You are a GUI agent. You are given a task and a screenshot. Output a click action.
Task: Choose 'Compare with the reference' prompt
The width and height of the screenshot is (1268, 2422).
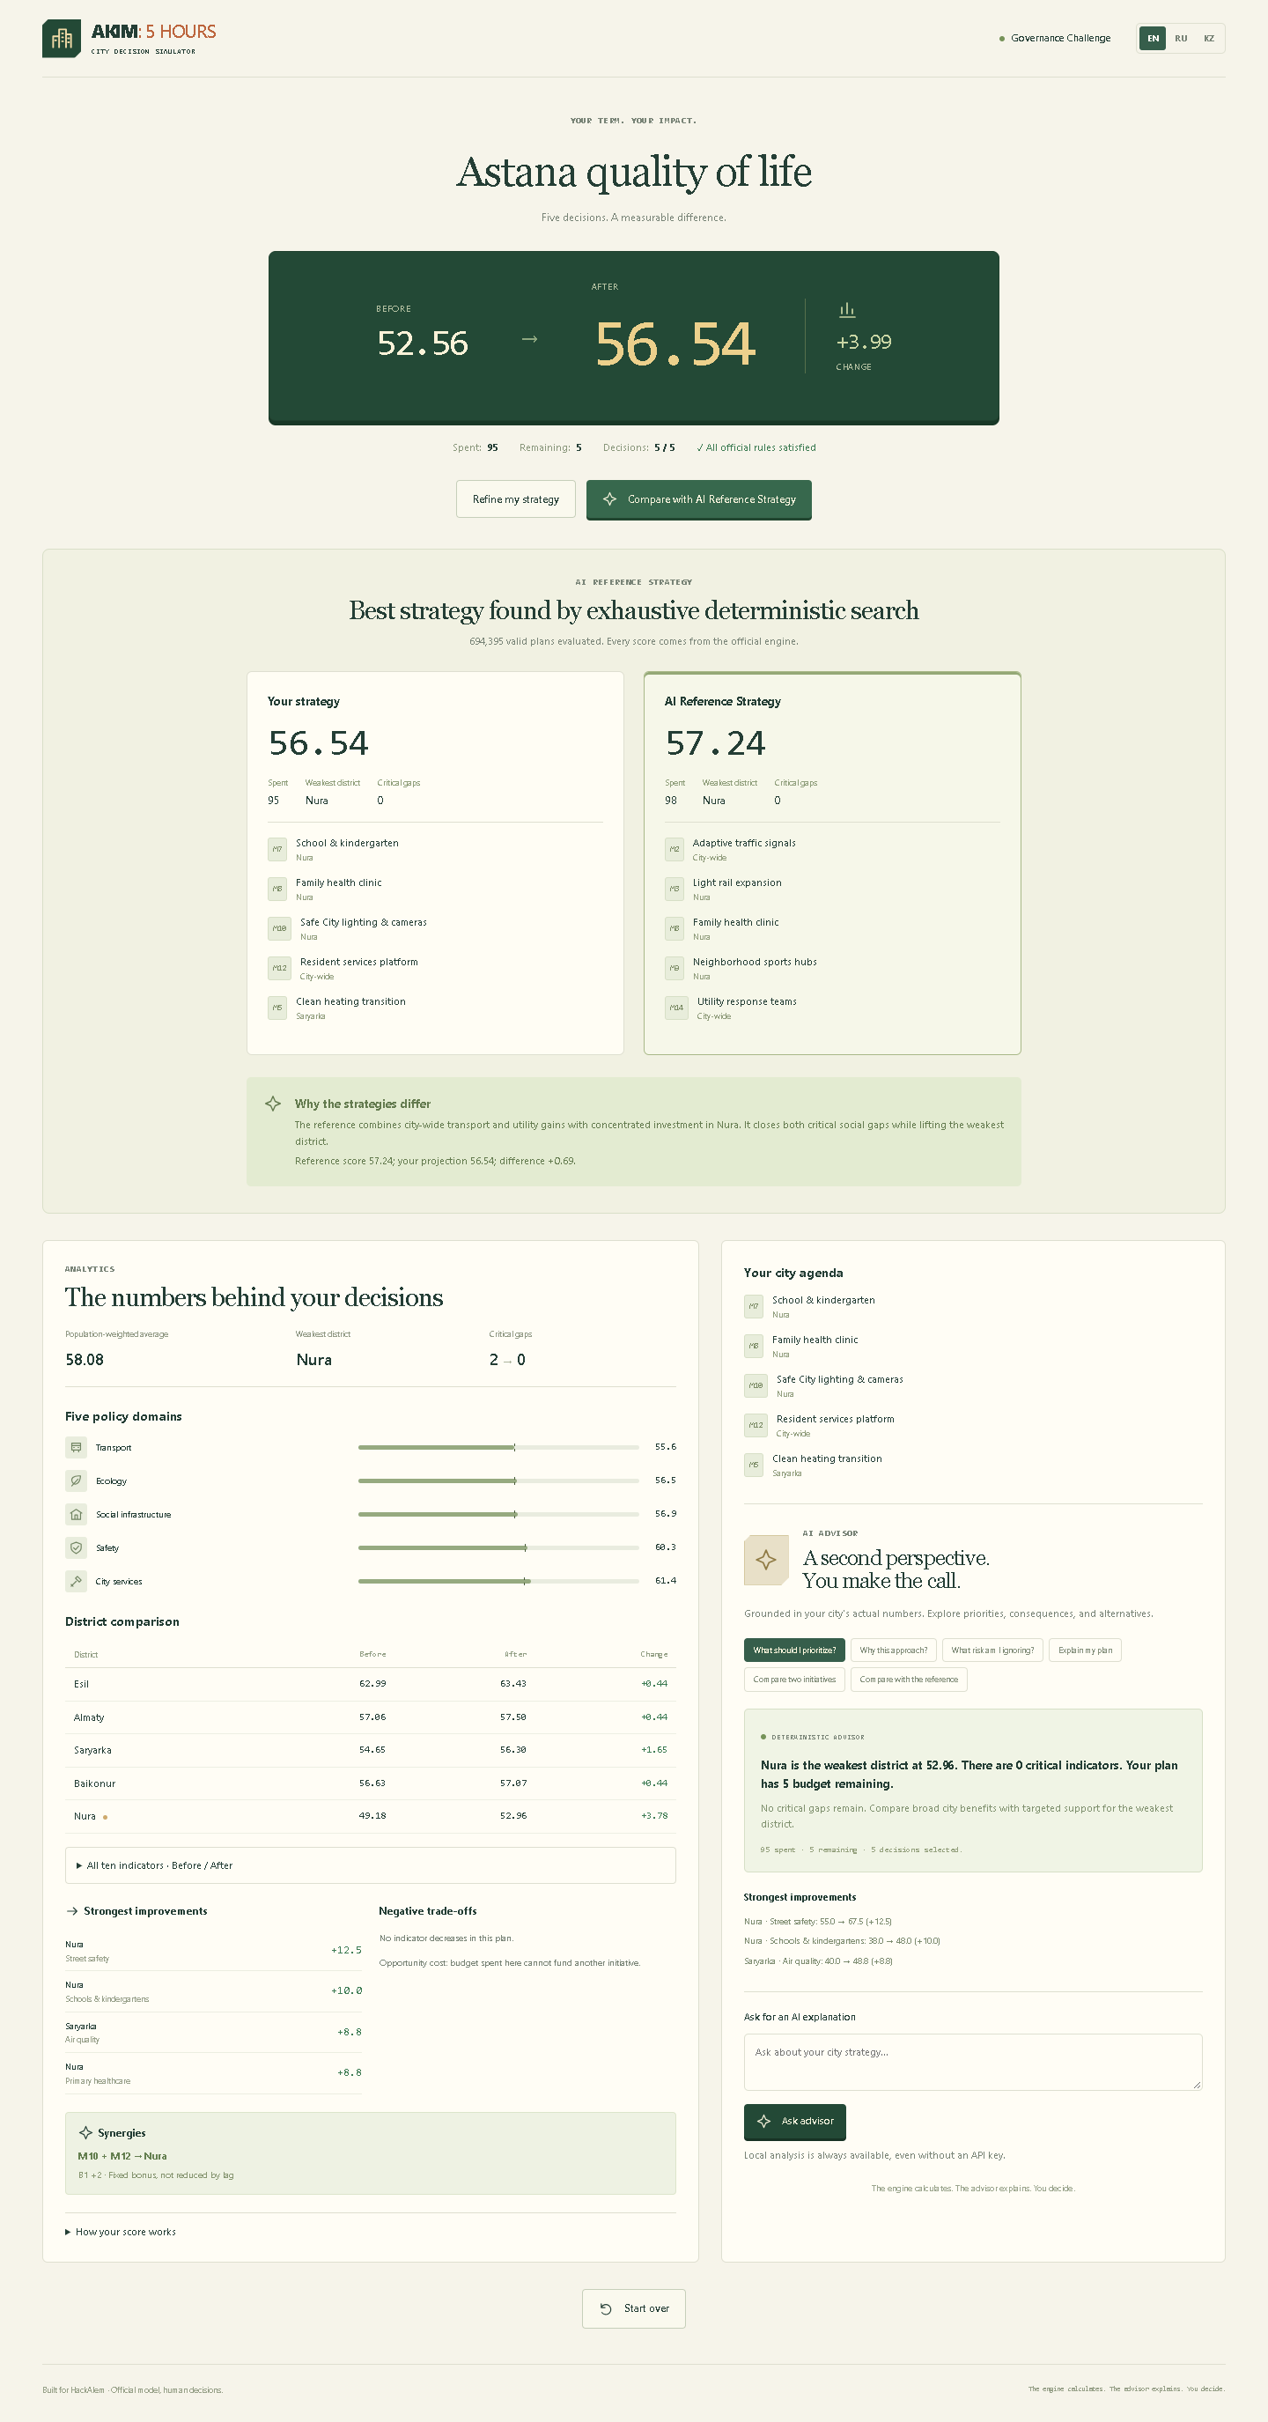pyautogui.click(x=909, y=1680)
